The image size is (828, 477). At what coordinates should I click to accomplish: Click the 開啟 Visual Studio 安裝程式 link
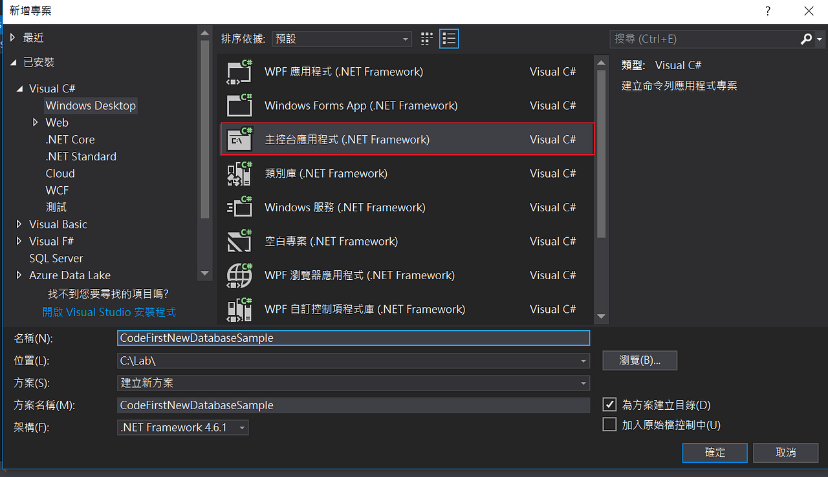tap(109, 312)
